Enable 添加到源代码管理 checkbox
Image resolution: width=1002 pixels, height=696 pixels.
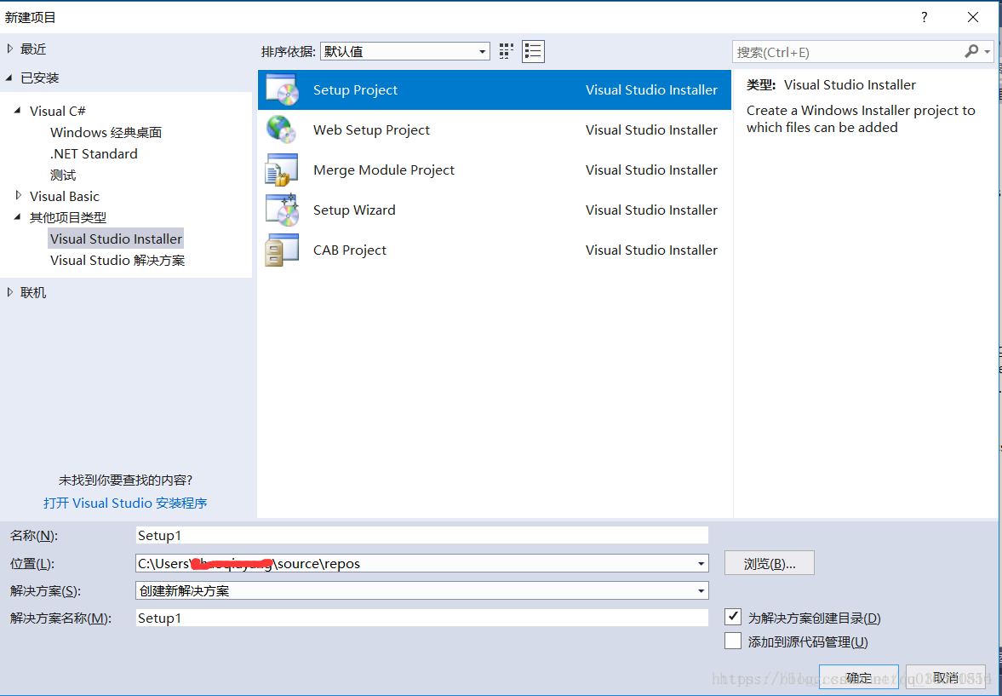coord(733,641)
